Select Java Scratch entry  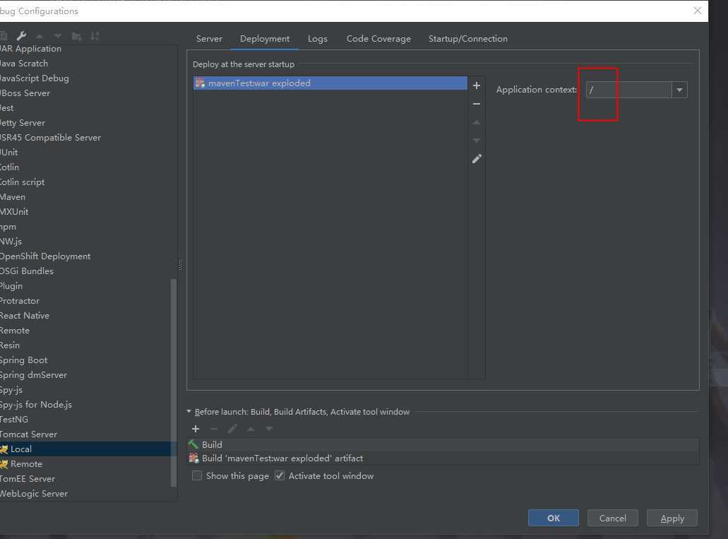24,63
